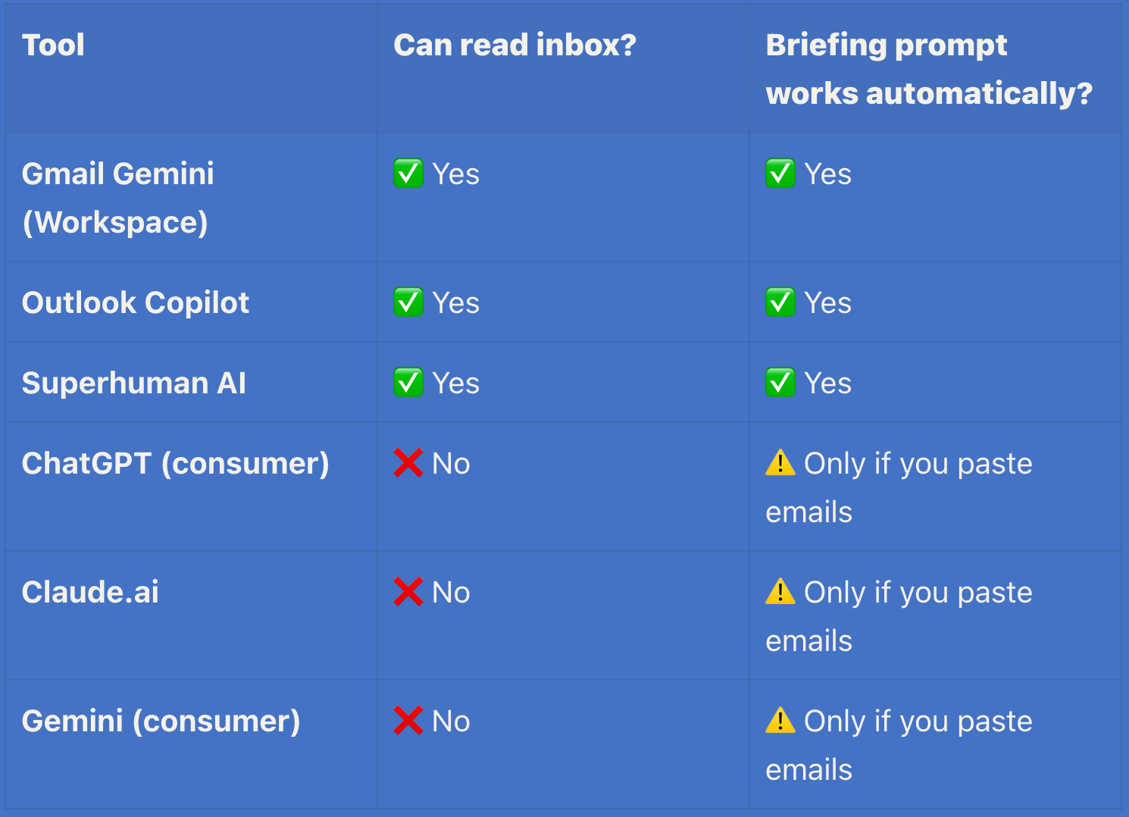1129x817 pixels.
Task: Click Superhuman AI's briefing prompt green checkmark
Action: [780, 383]
